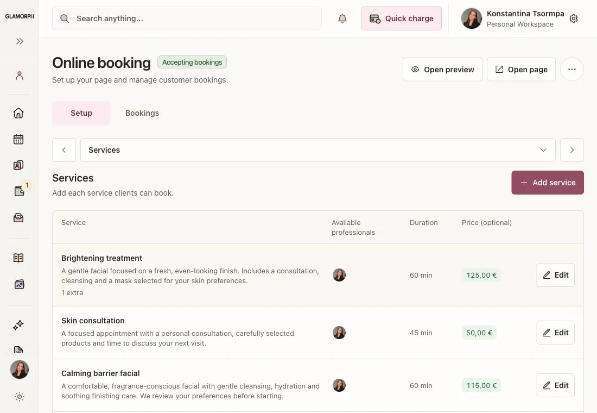Click Add service button

(548, 183)
